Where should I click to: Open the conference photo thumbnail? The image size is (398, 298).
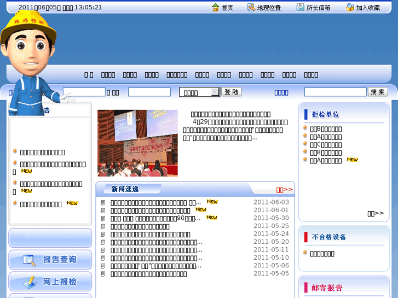coord(137,143)
